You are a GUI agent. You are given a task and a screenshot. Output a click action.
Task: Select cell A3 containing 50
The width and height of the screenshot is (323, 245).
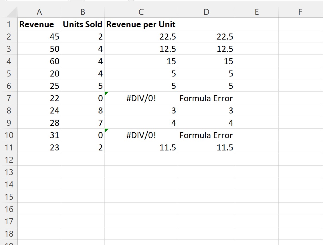[39, 49]
